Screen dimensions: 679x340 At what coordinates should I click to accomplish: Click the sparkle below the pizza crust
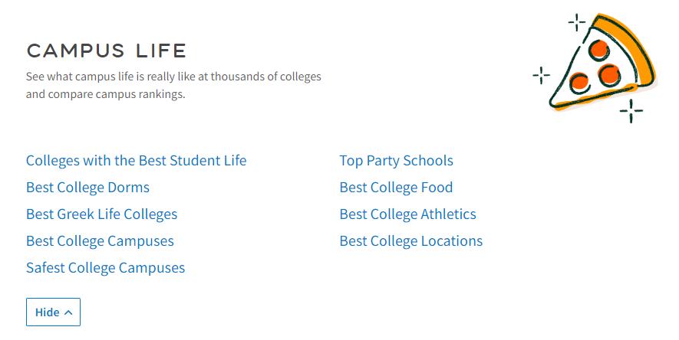pos(631,111)
